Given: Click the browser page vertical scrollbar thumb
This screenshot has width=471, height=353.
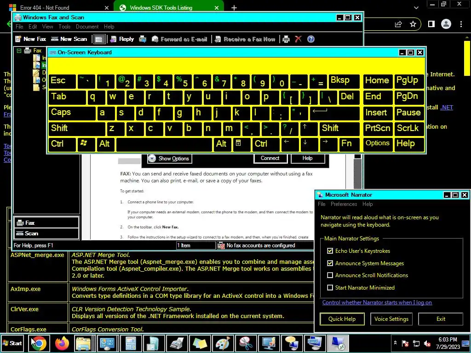Looking at the screenshot, I should [x=467, y=58].
